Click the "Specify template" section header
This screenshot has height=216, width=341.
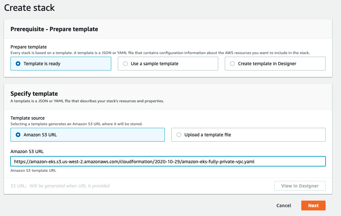[34, 94]
